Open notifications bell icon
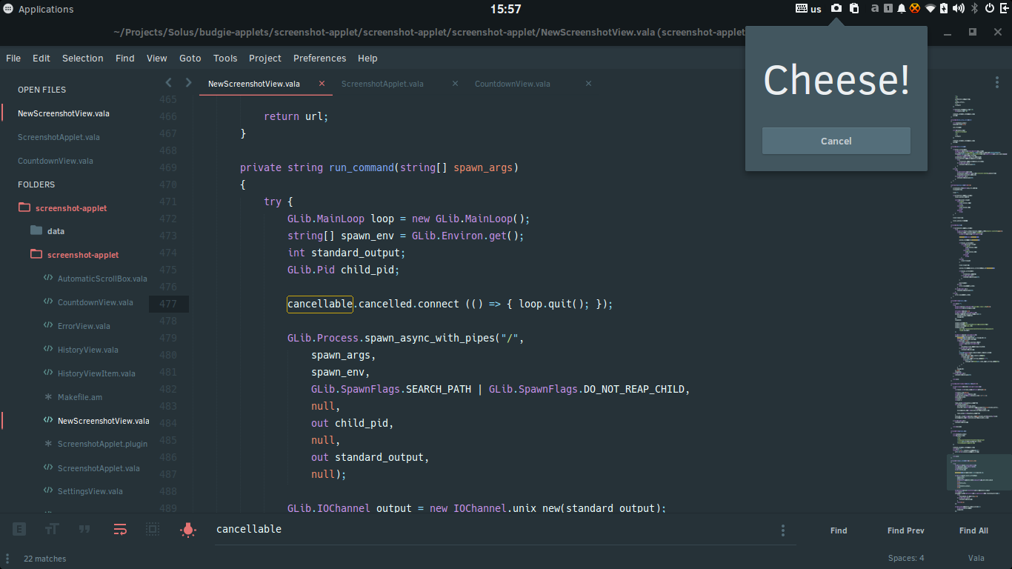 click(x=902, y=9)
